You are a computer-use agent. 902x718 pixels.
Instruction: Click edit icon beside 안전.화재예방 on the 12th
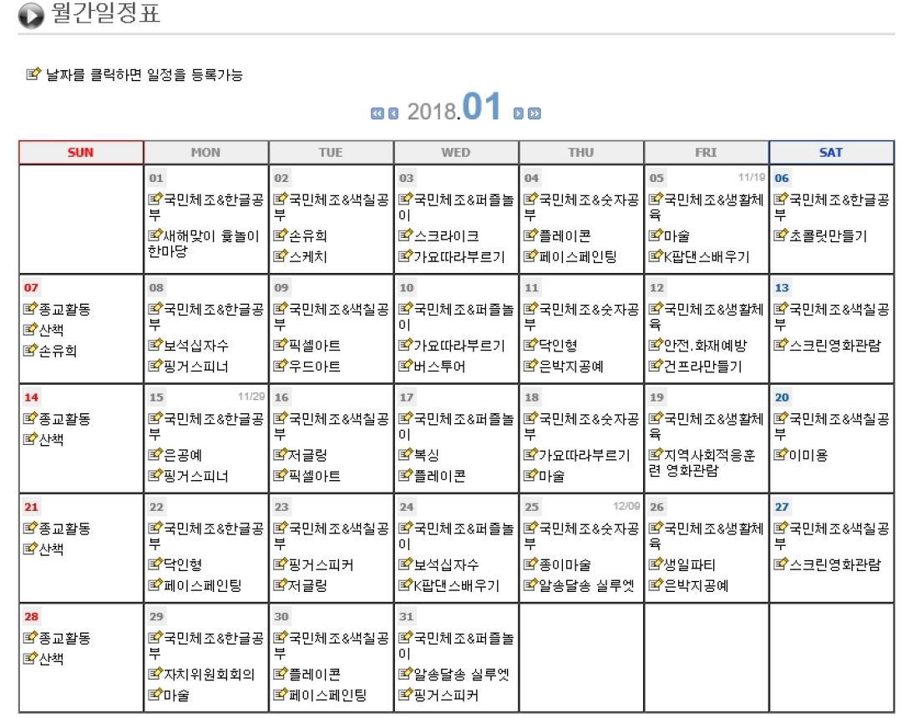pyautogui.click(x=656, y=345)
